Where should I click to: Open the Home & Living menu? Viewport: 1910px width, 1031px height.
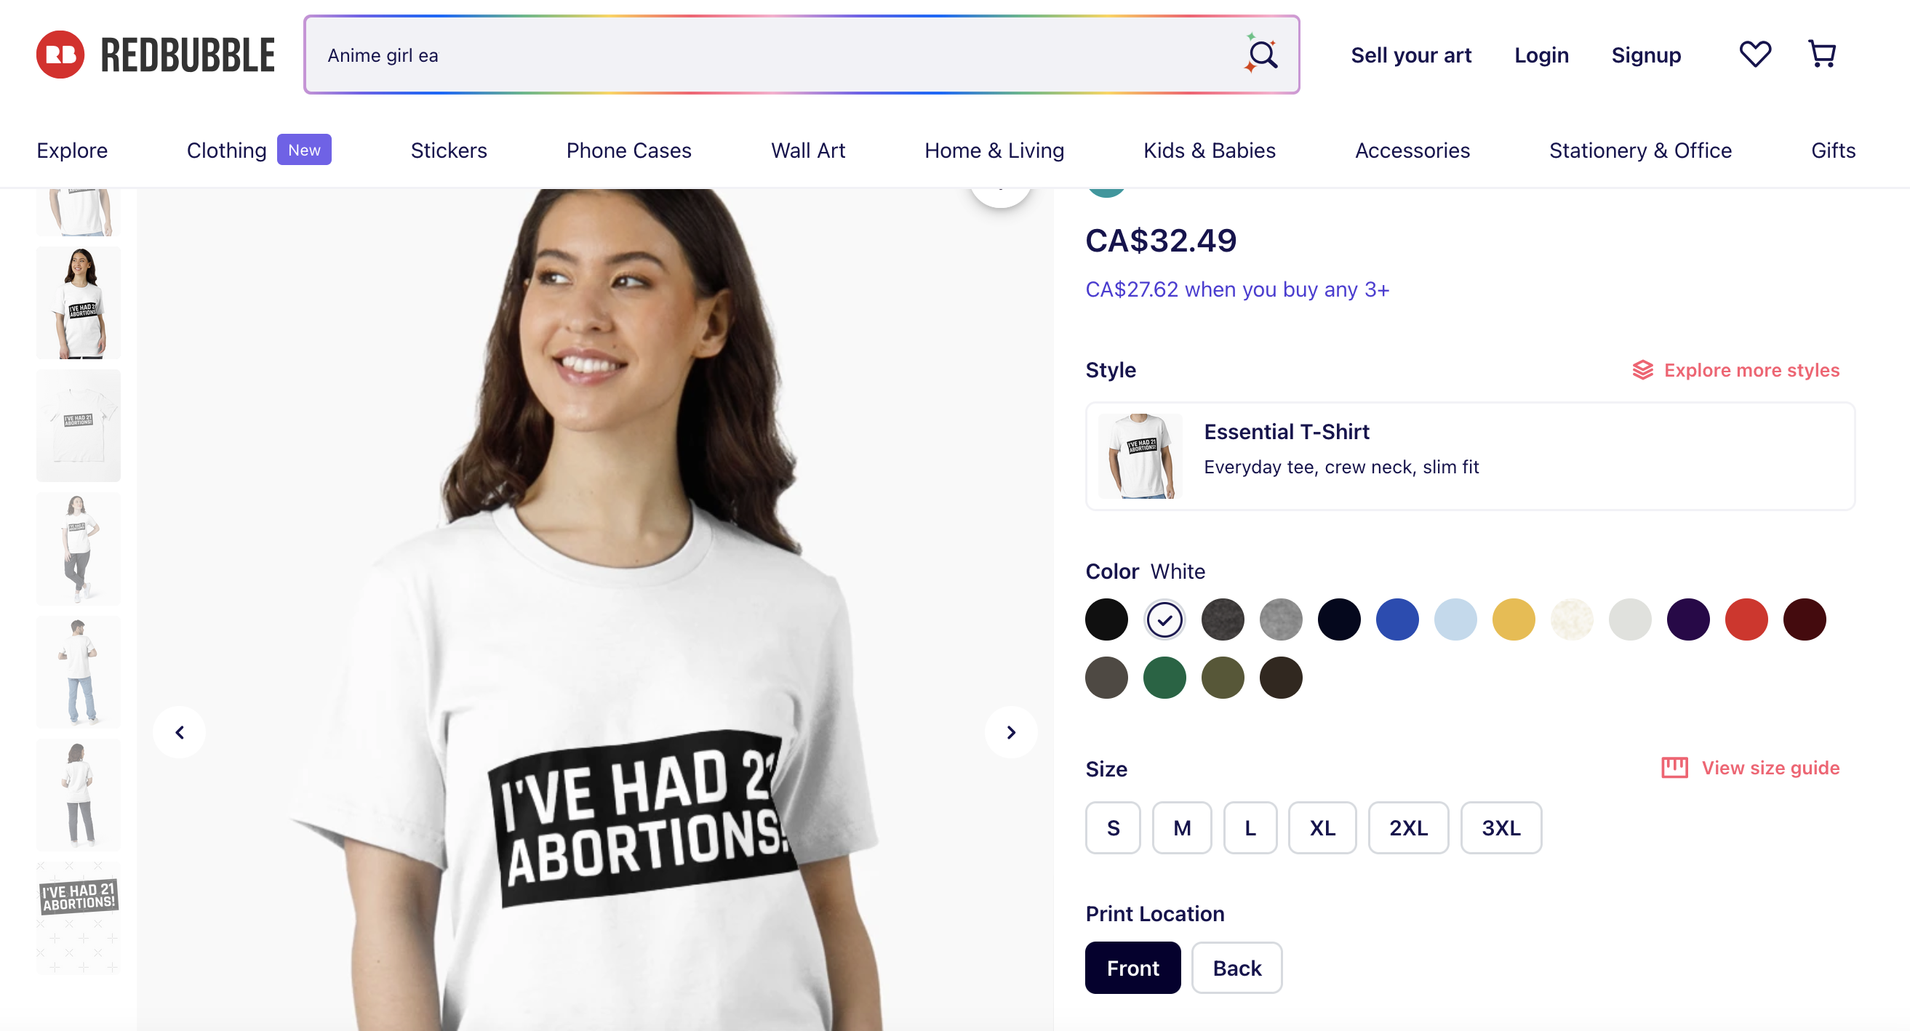click(994, 151)
